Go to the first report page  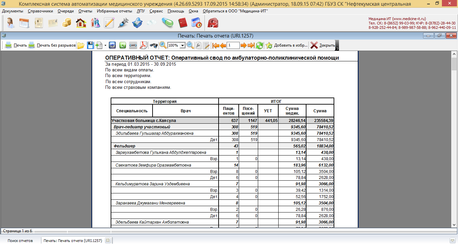coord(216,45)
